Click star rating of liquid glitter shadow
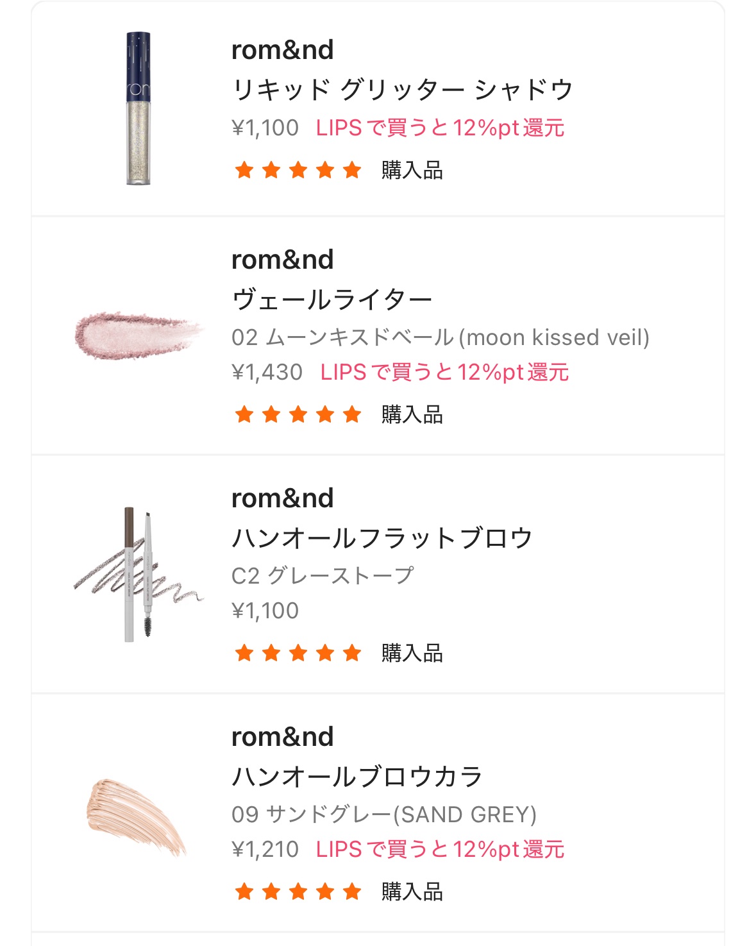756x946 pixels. point(298,170)
